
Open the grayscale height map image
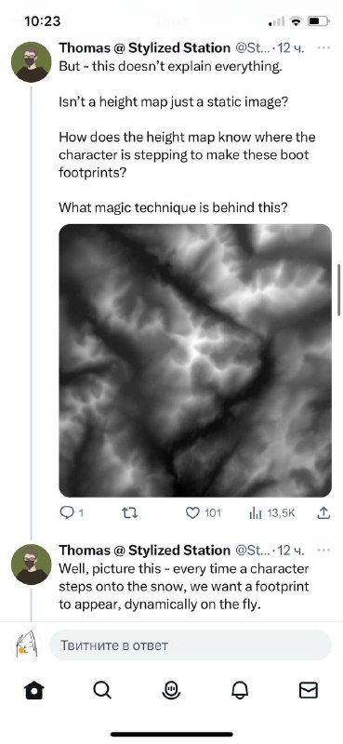pyautogui.click(x=195, y=361)
